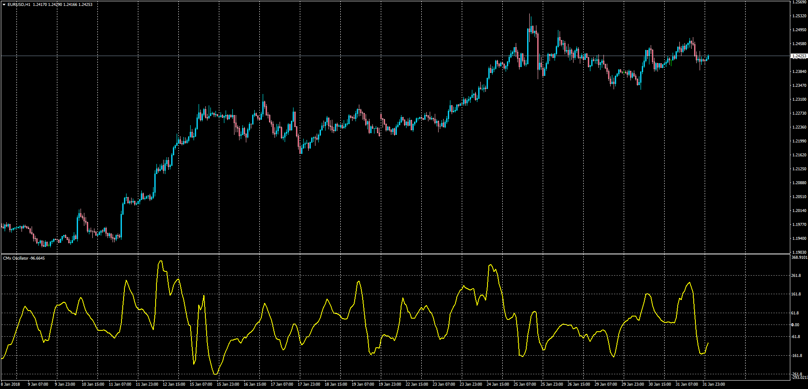808x389 pixels.
Task: Click time axis label 10 Jan 15:00
Action: pos(93,384)
